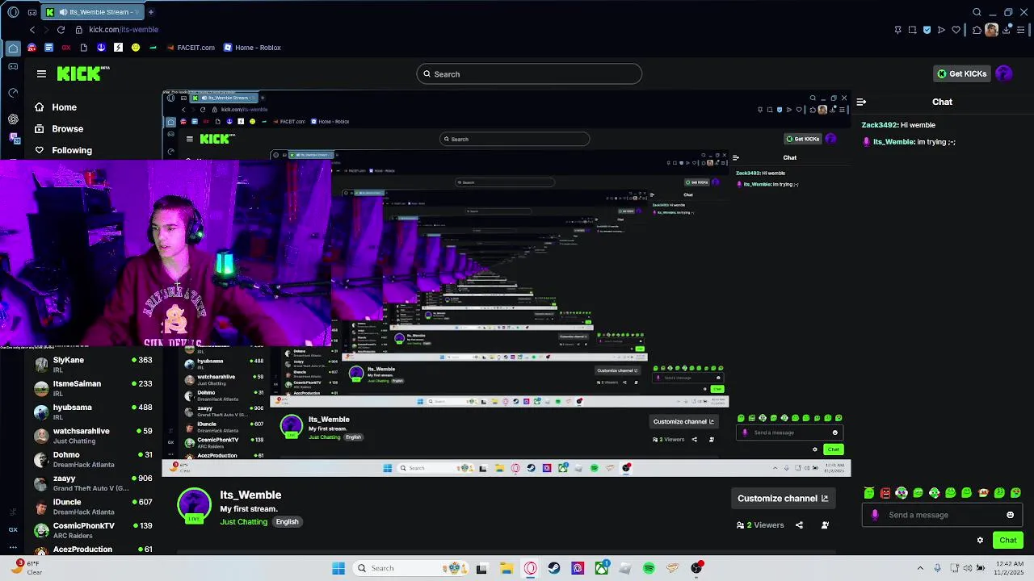1034x581 pixels.
Task: Reload the Kick page
Action: coord(61,30)
